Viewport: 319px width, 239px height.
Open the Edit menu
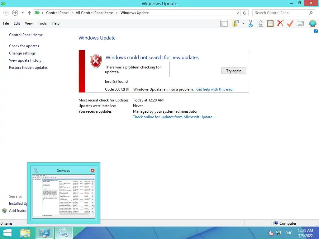(17, 23)
